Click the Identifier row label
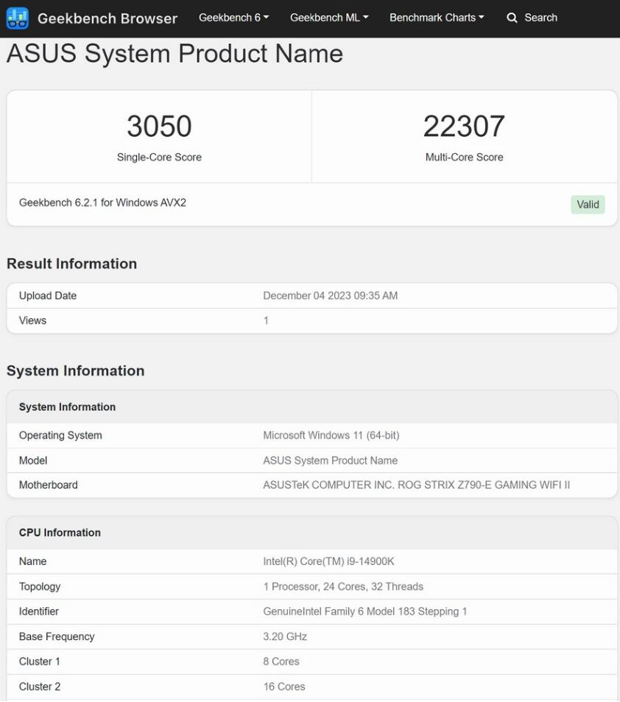 [x=38, y=611]
